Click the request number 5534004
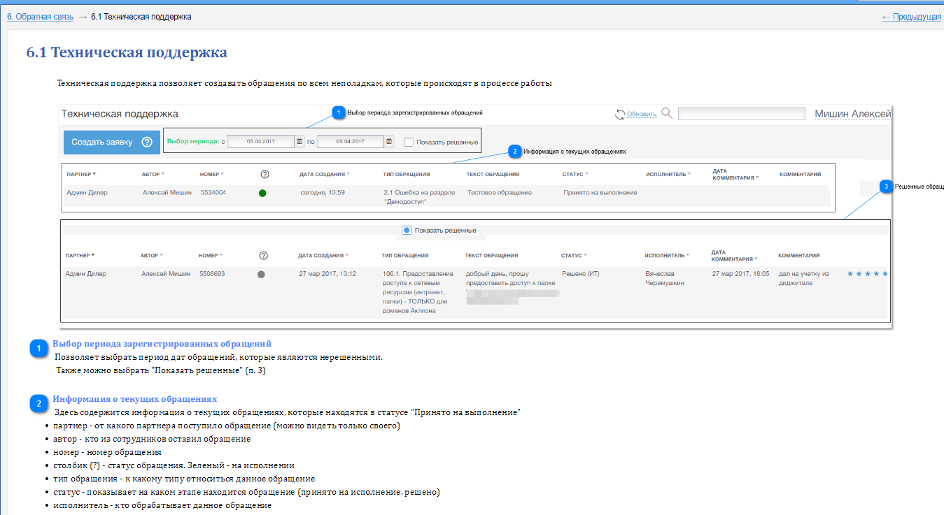Viewport: 944px width, 515px height. coord(213,192)
